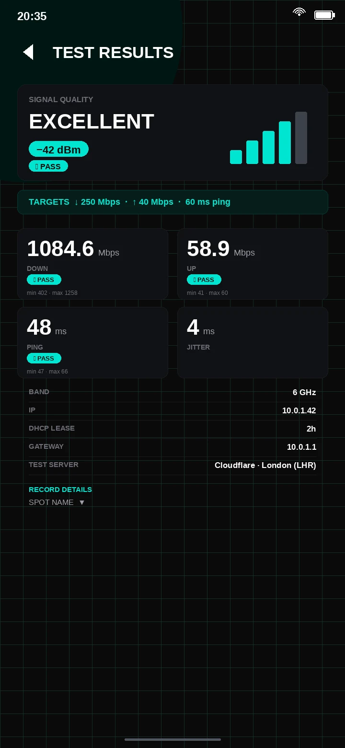The height and width of the screenshot is (748, 345).
Task: Tap the BAND row label
Action: pyautogui.click(x=39, y=392)
